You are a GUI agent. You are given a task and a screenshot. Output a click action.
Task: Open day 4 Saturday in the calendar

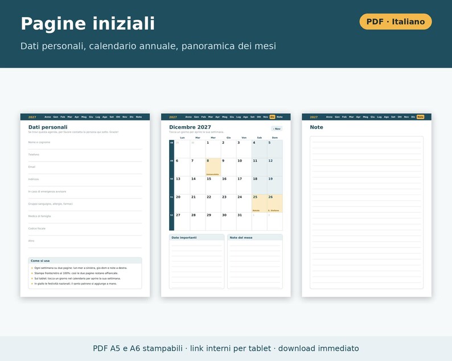click(x=259, y=149)
